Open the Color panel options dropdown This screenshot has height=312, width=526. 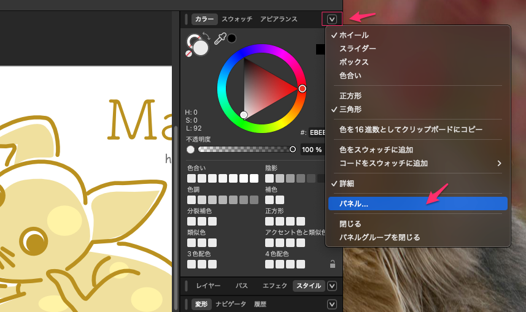[x=332, y=20]
